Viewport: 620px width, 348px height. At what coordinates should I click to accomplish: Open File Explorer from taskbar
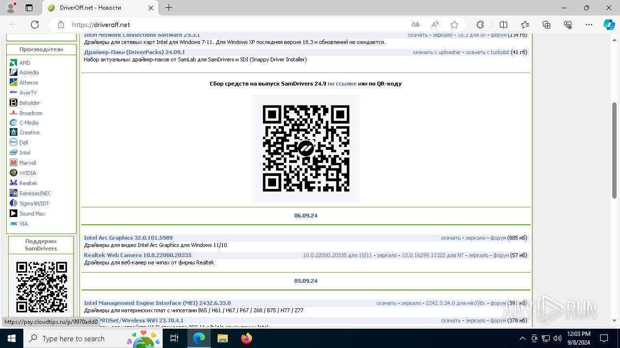[x=222, y=338]
